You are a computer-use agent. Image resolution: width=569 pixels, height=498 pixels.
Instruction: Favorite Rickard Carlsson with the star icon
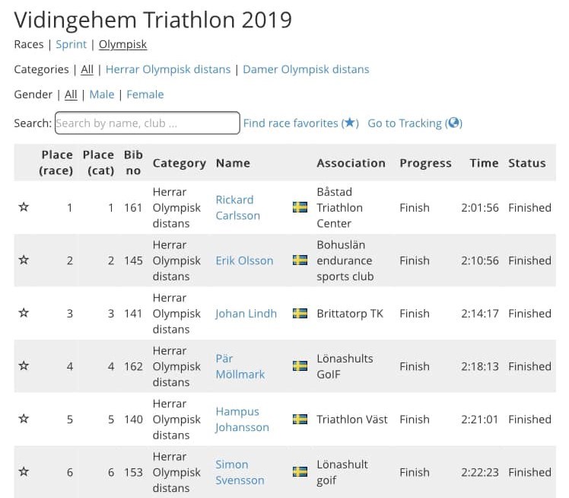coord(24,207)
